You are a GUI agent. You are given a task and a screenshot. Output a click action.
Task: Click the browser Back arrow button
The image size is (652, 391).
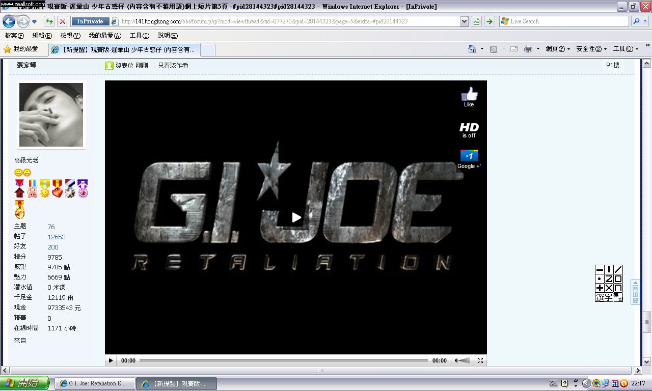[x=9, y=21]
